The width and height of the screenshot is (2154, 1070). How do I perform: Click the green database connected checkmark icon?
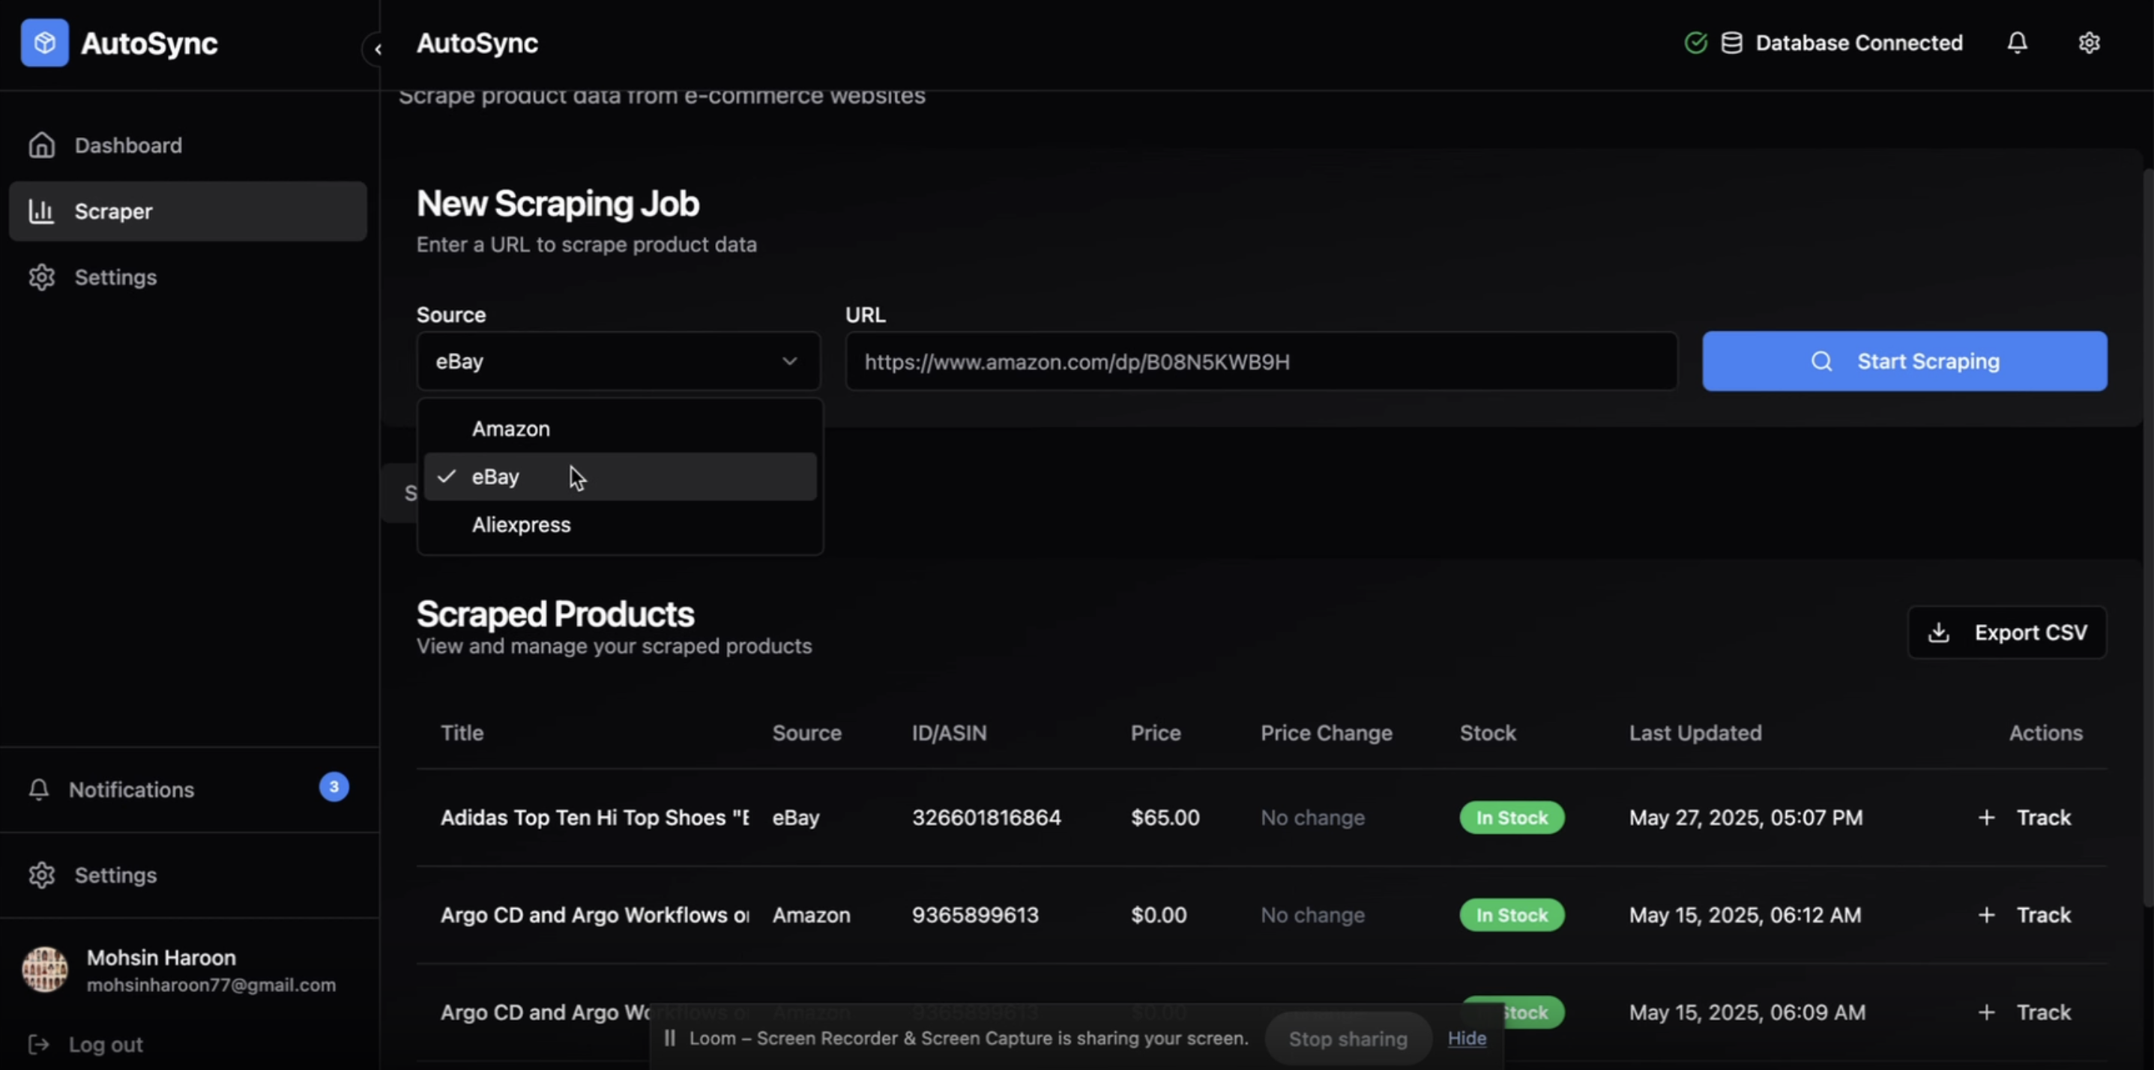(1696, 43)
